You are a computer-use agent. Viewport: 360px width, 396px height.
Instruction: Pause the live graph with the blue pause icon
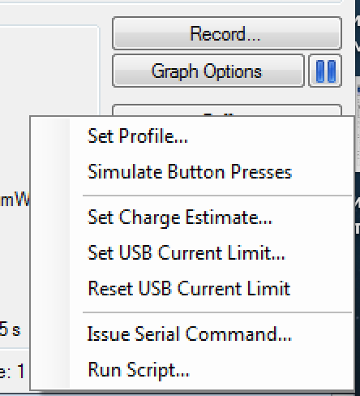click(325, 71)
